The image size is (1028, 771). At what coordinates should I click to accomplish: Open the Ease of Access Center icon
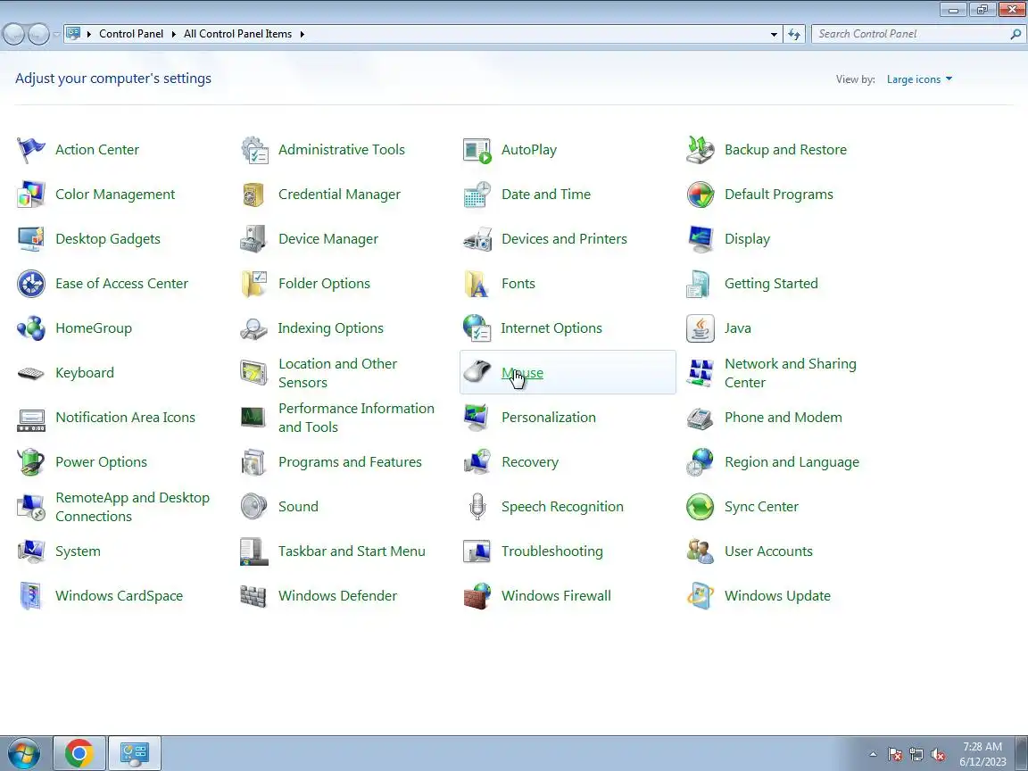tap(31, 284)
